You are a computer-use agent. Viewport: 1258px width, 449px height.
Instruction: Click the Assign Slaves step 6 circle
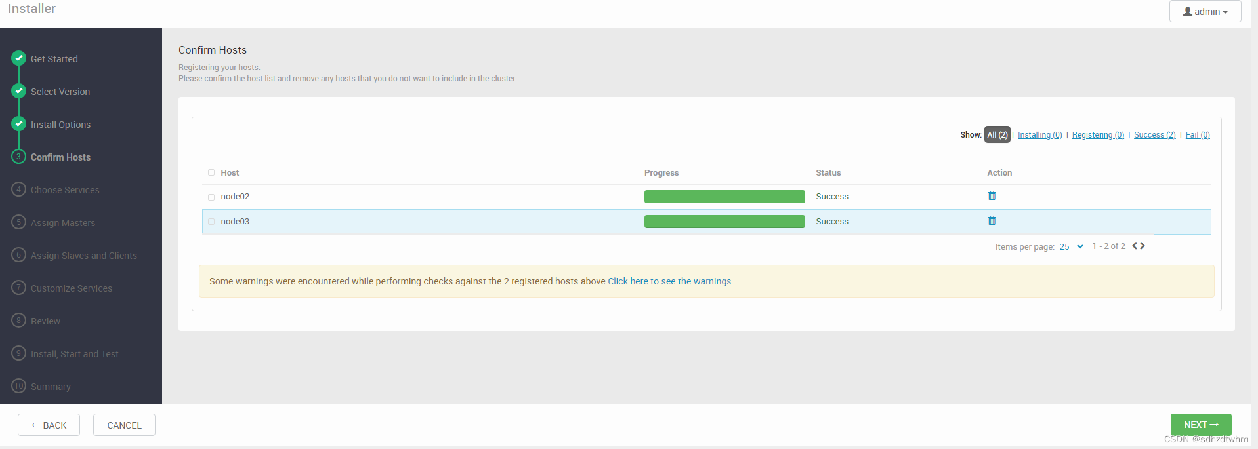pos(19,255)
